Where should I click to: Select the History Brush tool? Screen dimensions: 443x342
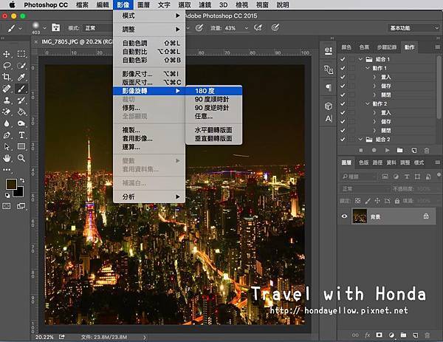(x=21, y=100)
